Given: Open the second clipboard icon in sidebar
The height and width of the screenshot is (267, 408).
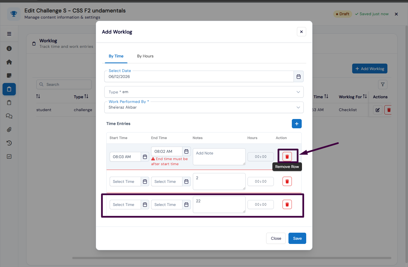Looking at the screenshot, I should coord(9,102).
